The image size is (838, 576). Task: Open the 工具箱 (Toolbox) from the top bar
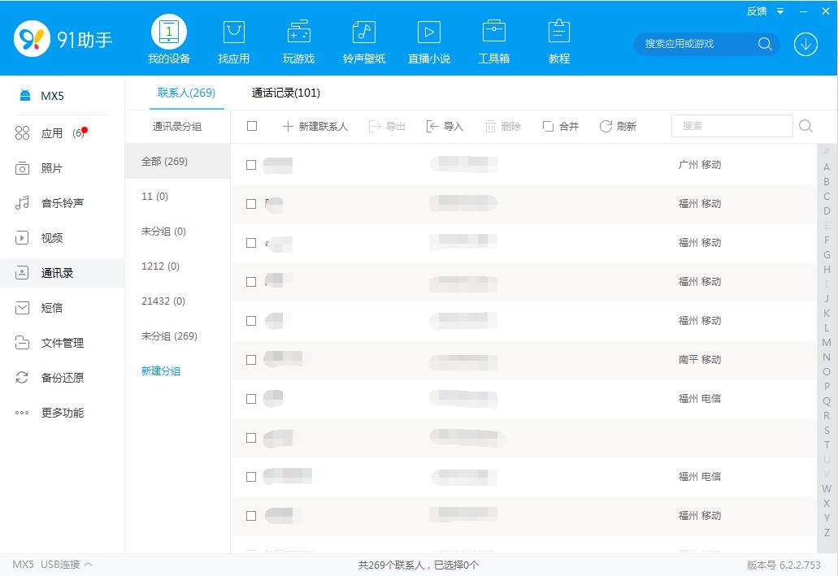tap(493, 38)
